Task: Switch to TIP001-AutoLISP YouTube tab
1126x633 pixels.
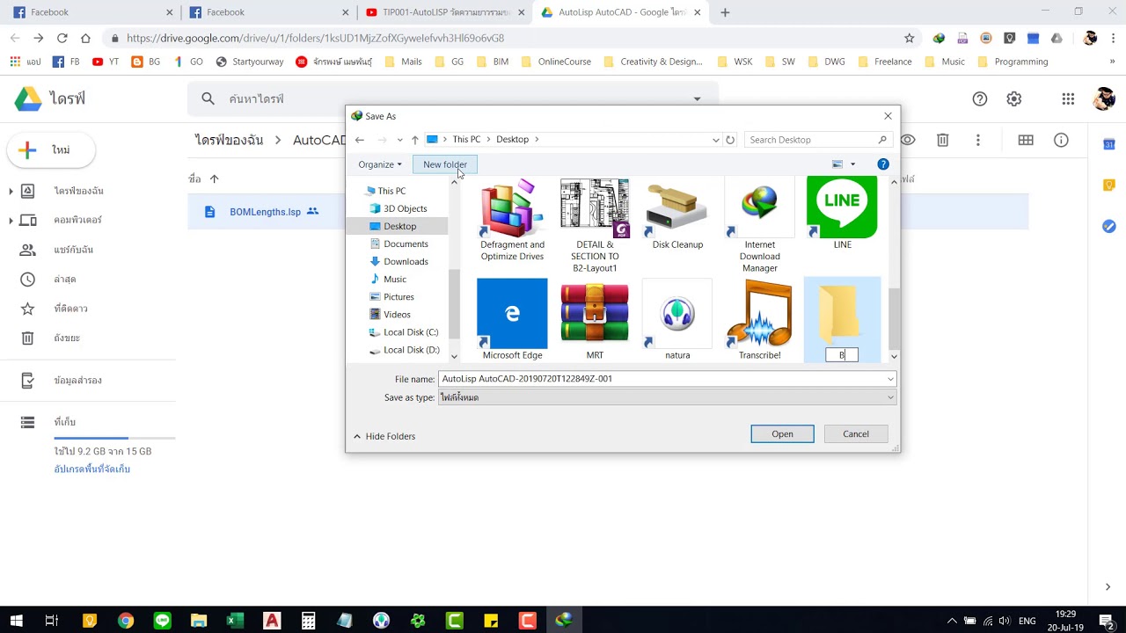Action: (x=444, y=12)
